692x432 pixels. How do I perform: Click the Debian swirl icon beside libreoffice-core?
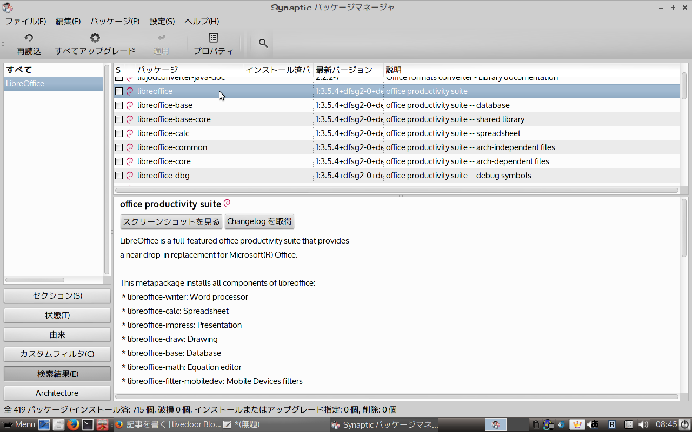[130, 161]
